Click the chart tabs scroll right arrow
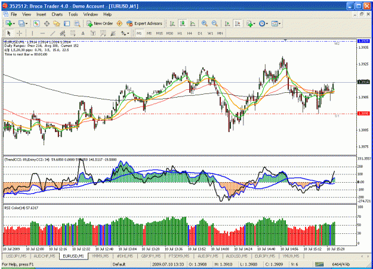 369,256
